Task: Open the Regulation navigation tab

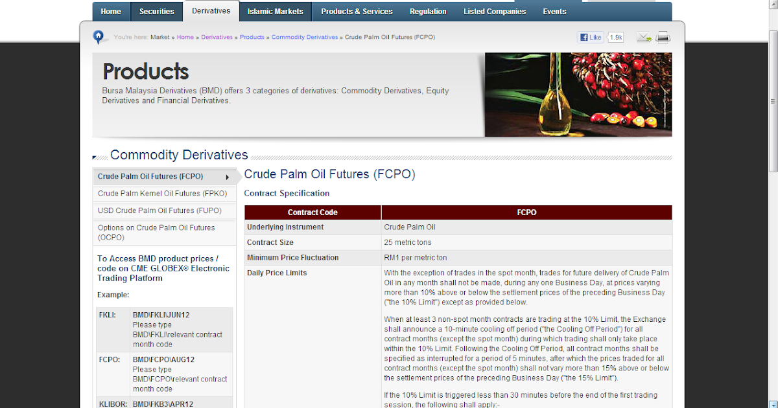Action: click(428, 12)
